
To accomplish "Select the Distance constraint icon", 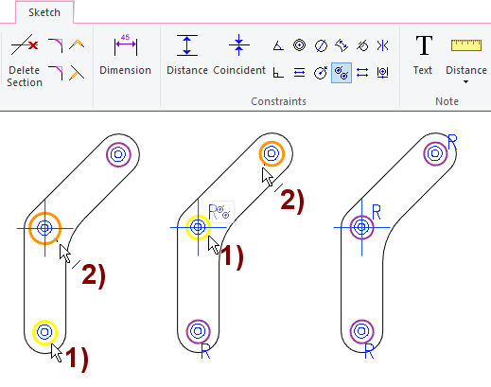I will point(187,55).
